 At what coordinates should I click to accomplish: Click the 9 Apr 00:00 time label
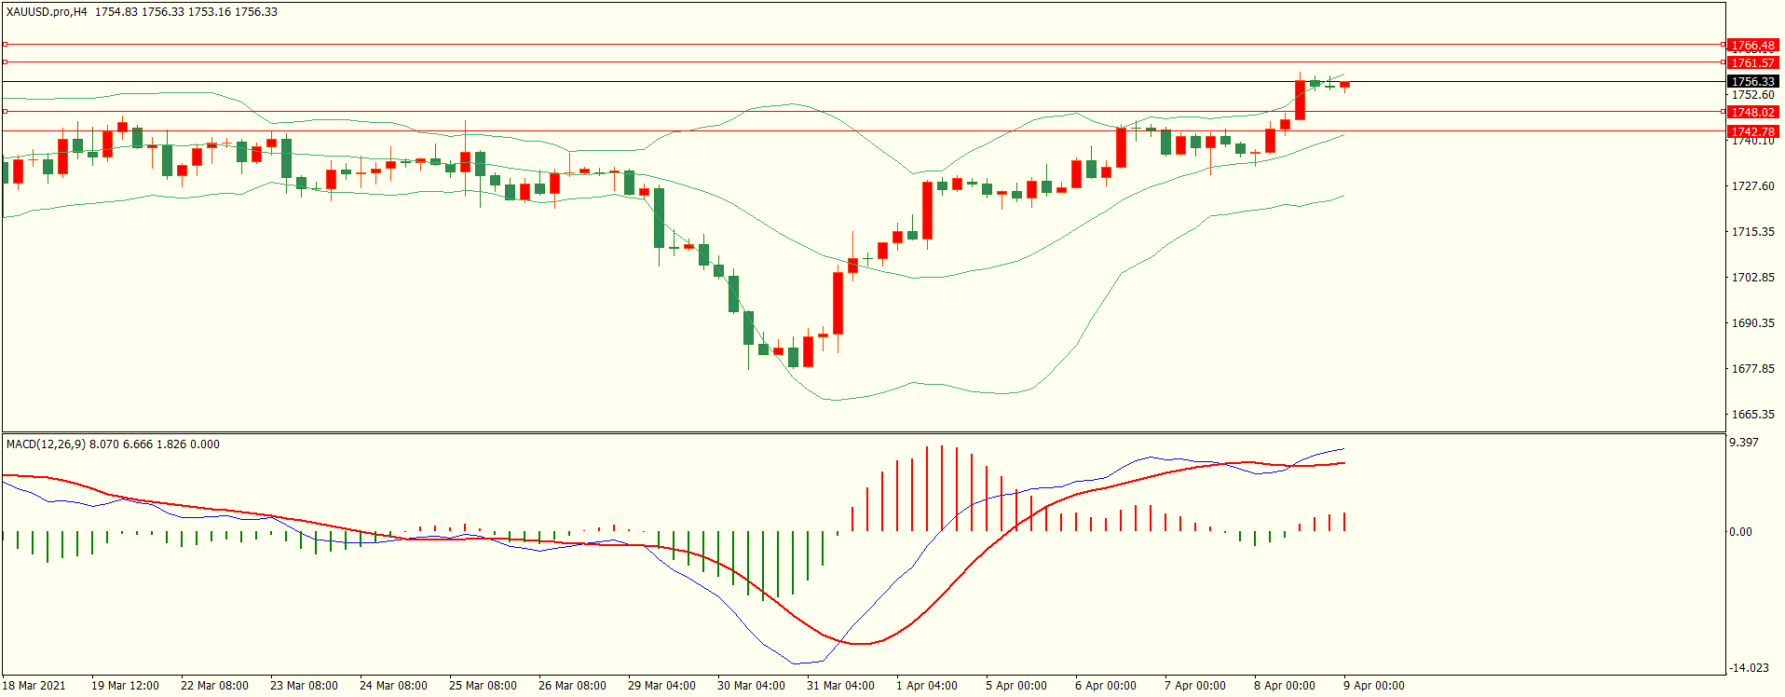(1374, 686)
